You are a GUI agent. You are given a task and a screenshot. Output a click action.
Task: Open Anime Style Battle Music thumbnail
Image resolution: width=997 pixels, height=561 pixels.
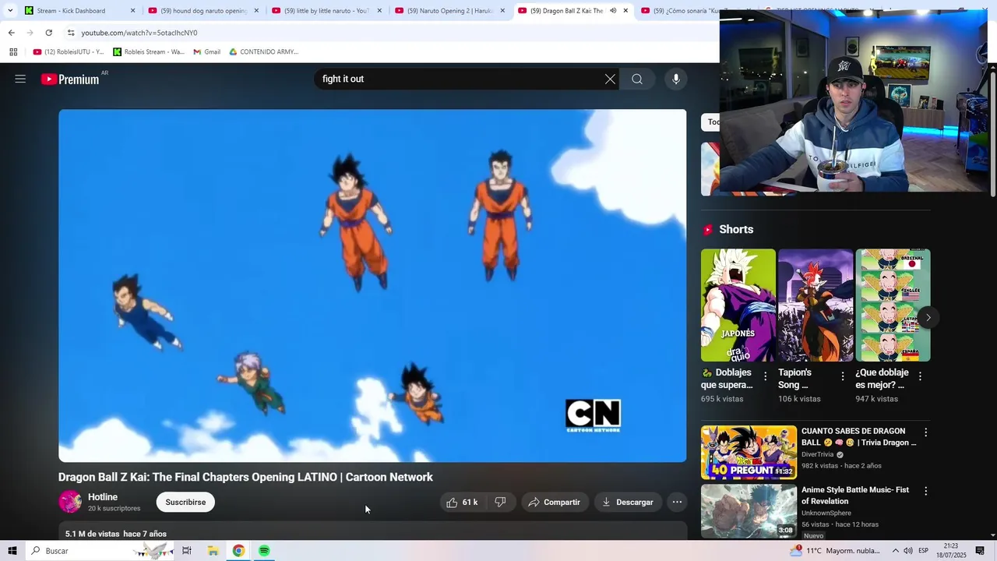point(749,512)
